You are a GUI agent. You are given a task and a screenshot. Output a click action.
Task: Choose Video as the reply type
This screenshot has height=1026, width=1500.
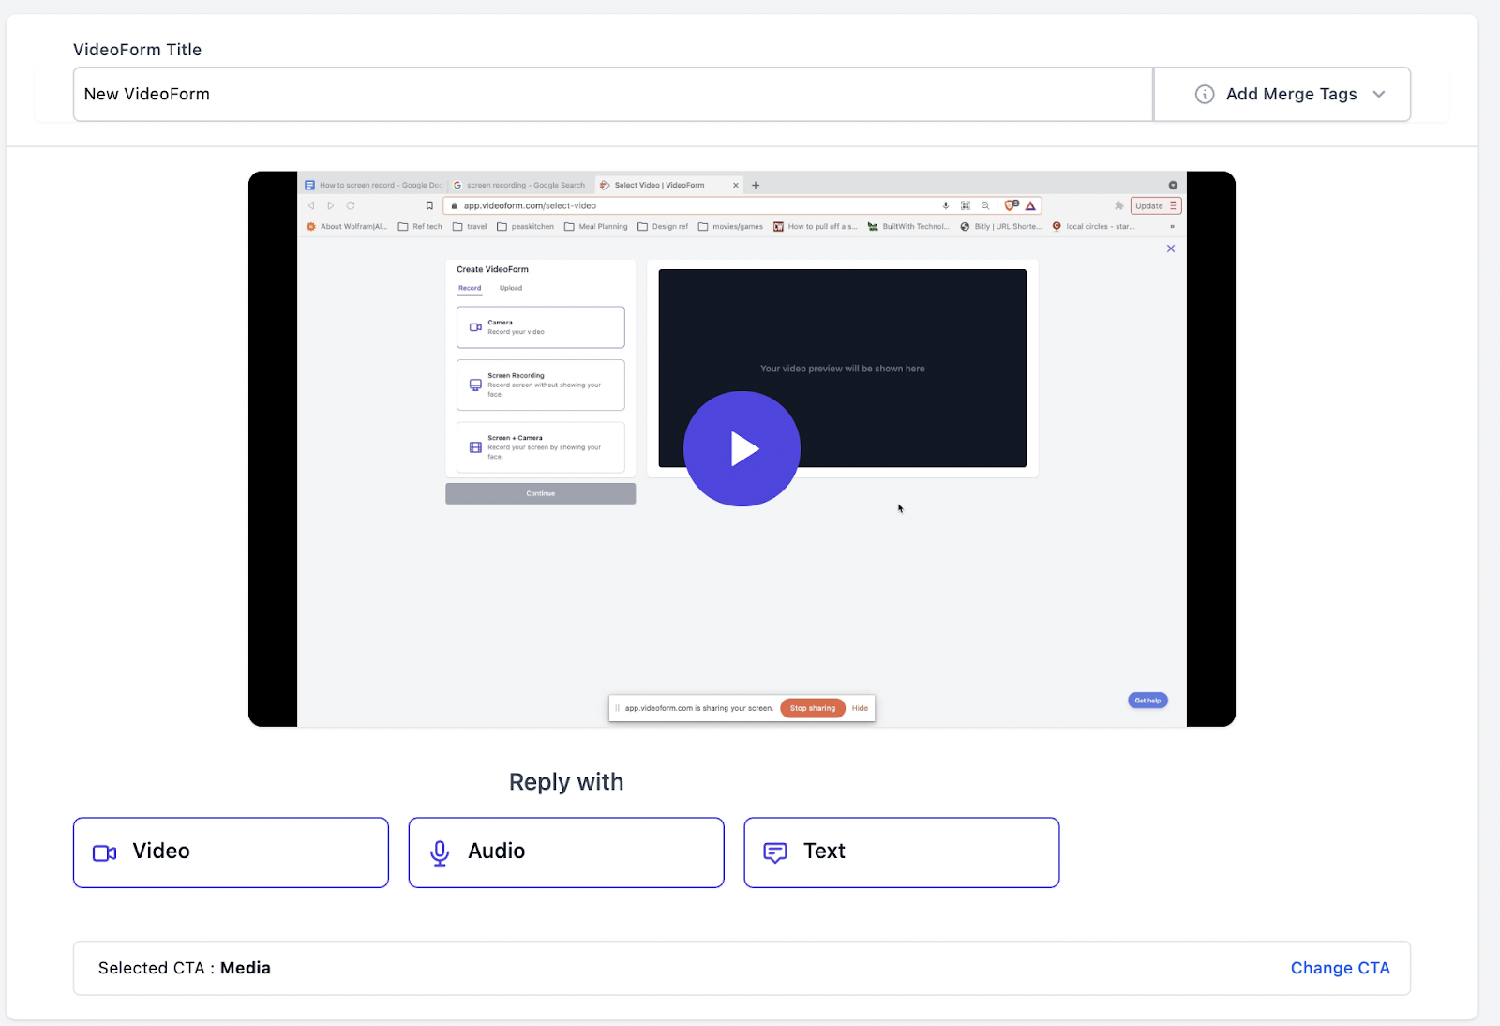[x=231, y=852]
